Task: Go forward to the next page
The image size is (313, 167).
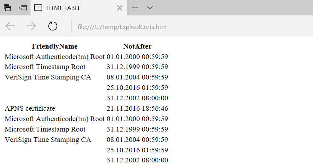Action: pyautogui.click(x=31, y=26)
